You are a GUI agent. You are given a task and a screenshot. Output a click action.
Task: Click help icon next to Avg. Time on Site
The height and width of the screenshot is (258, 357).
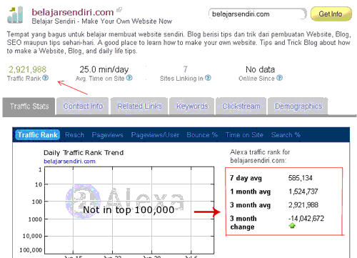tap(129, 78)
